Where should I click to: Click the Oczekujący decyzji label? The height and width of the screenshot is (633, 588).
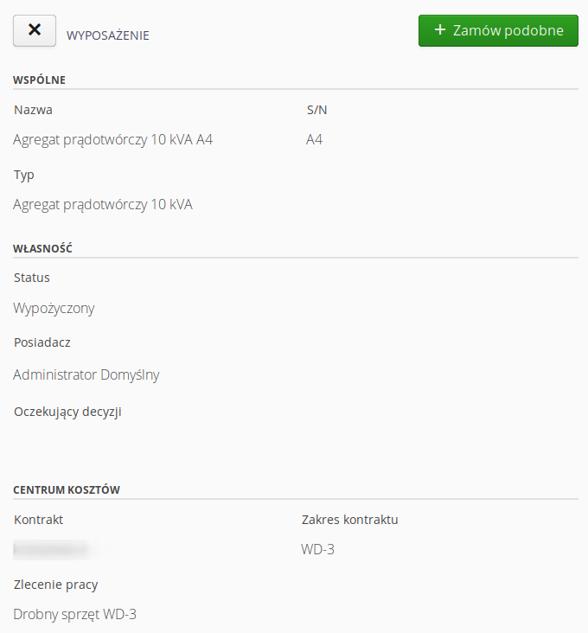67,412
